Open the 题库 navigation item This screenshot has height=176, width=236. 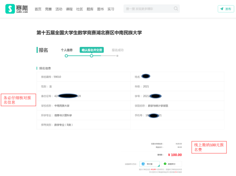click(90, 9)
